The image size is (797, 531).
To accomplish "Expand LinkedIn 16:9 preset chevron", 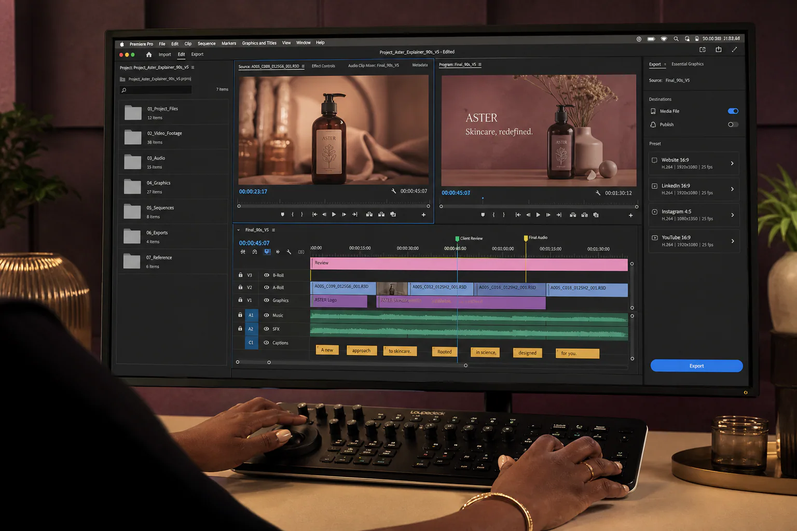I will (732, 189).
